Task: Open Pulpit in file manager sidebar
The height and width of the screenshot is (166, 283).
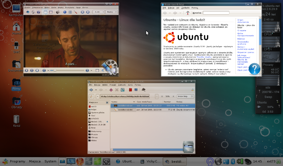Action: (x=94, y=110)
